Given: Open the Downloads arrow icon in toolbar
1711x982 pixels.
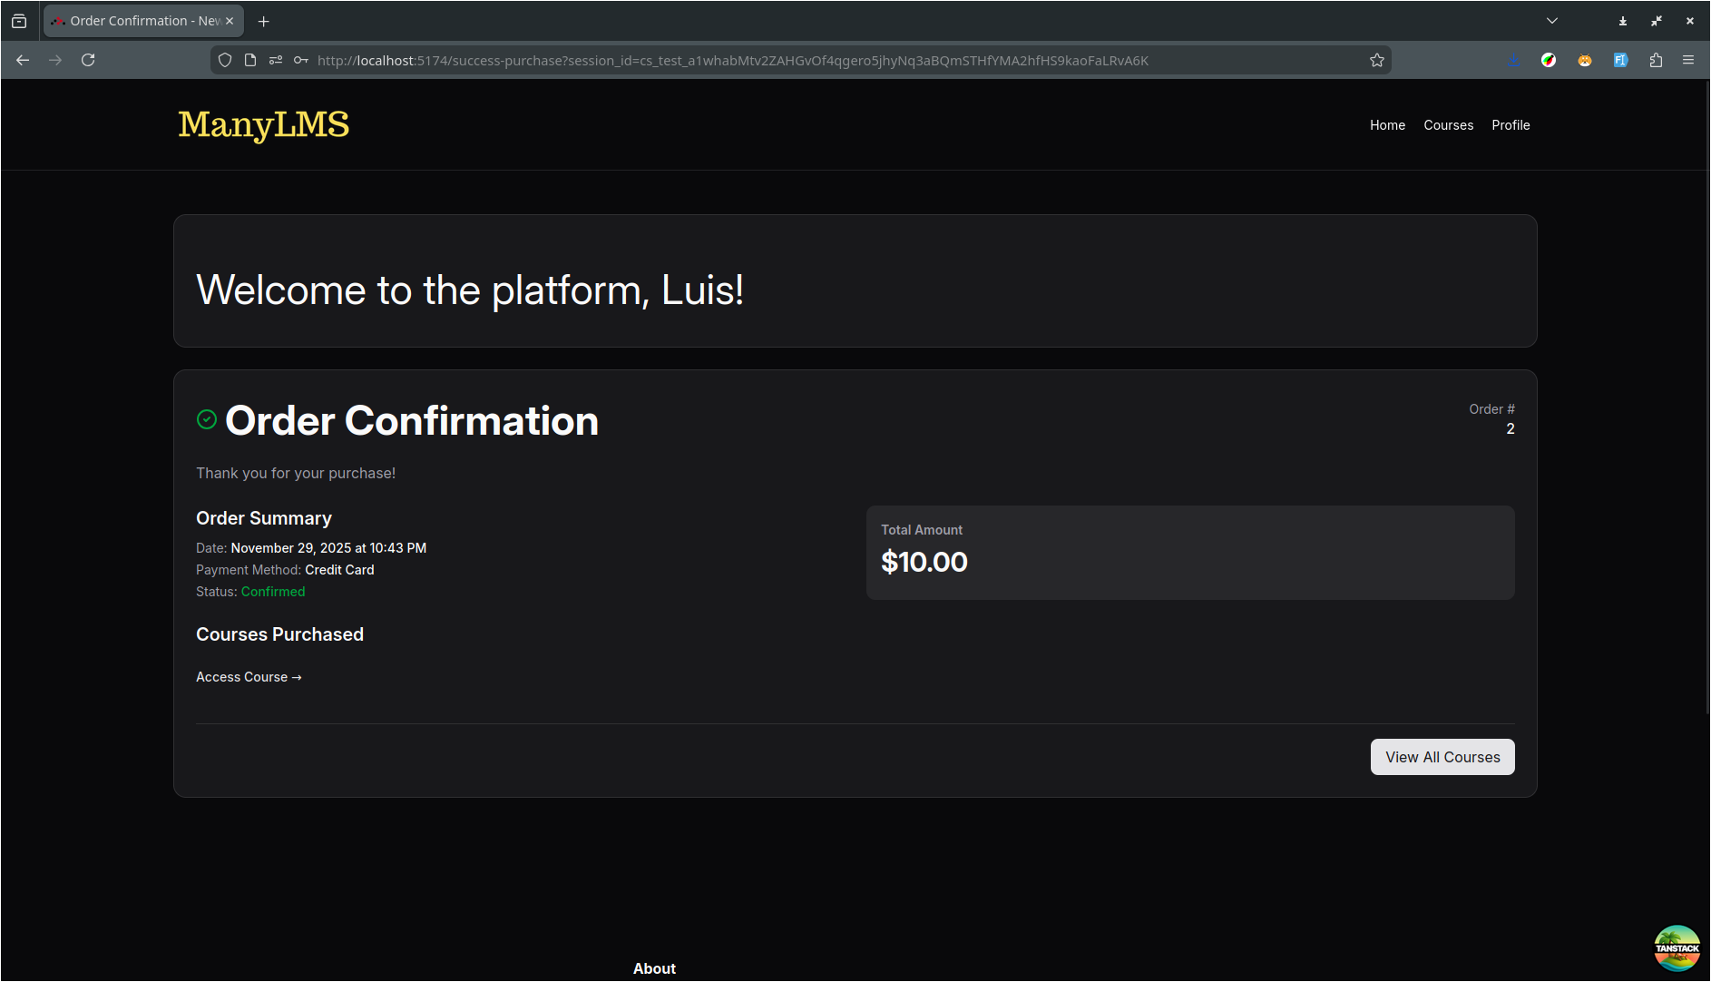Looking at the screenshot, I should tap(1512, 60).
